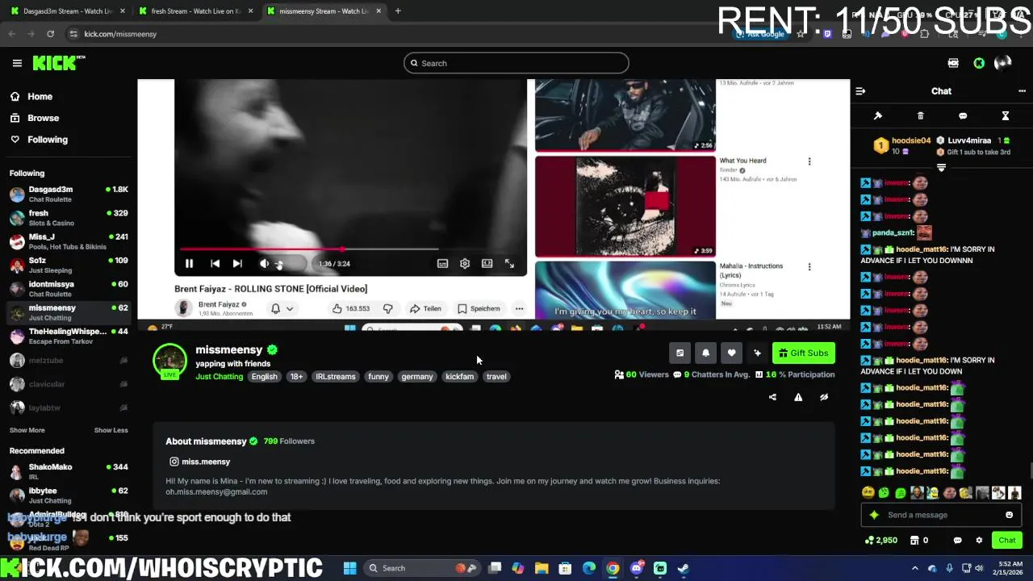Share the missmeensy stream
Screen dimensions: 1033x581
(772, 397)
